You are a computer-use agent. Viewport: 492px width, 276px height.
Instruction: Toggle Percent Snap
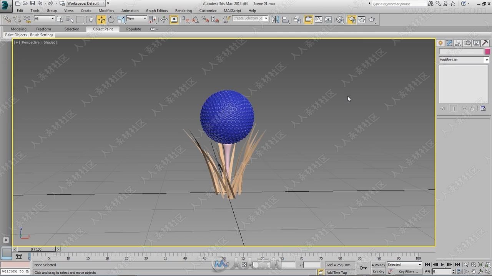(x=206, y=19)
